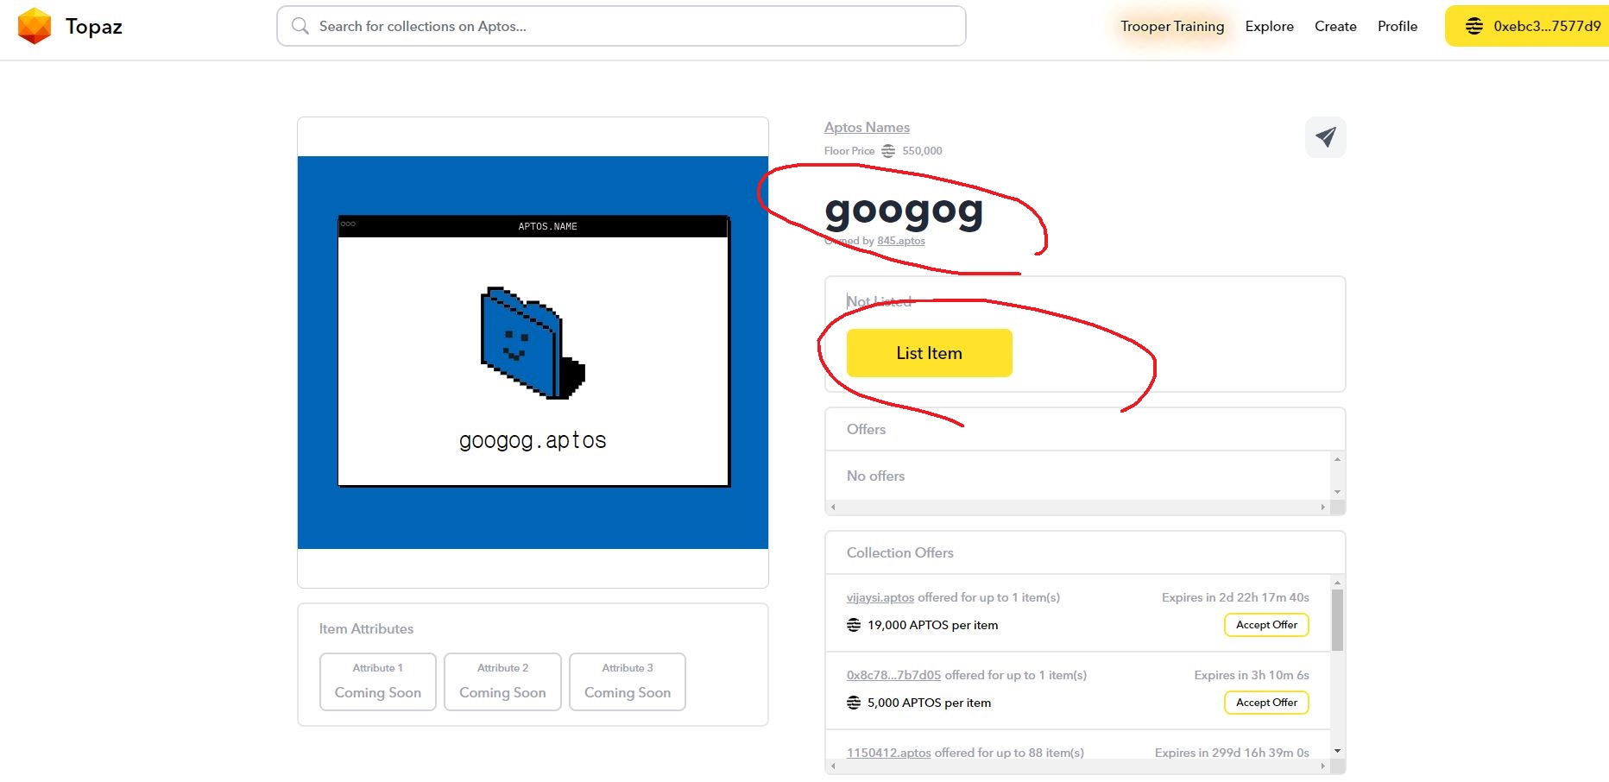Click the Attribute 2 Coming Soon box

(x=502, y=682)
